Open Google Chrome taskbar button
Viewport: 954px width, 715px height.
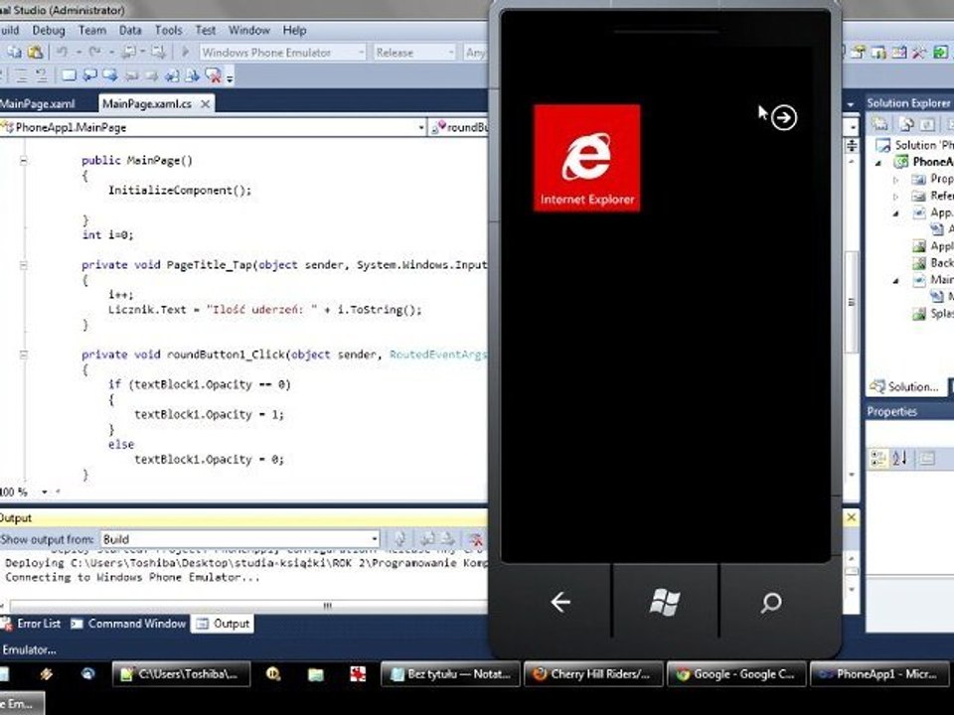point(736,674)
